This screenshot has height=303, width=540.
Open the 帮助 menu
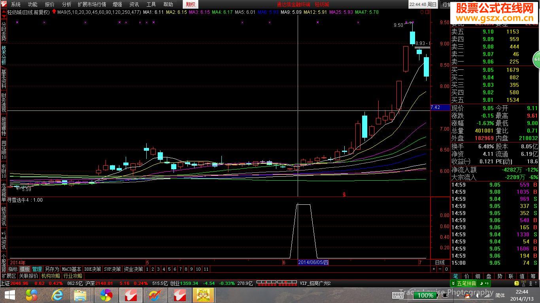tap(168, 4)
